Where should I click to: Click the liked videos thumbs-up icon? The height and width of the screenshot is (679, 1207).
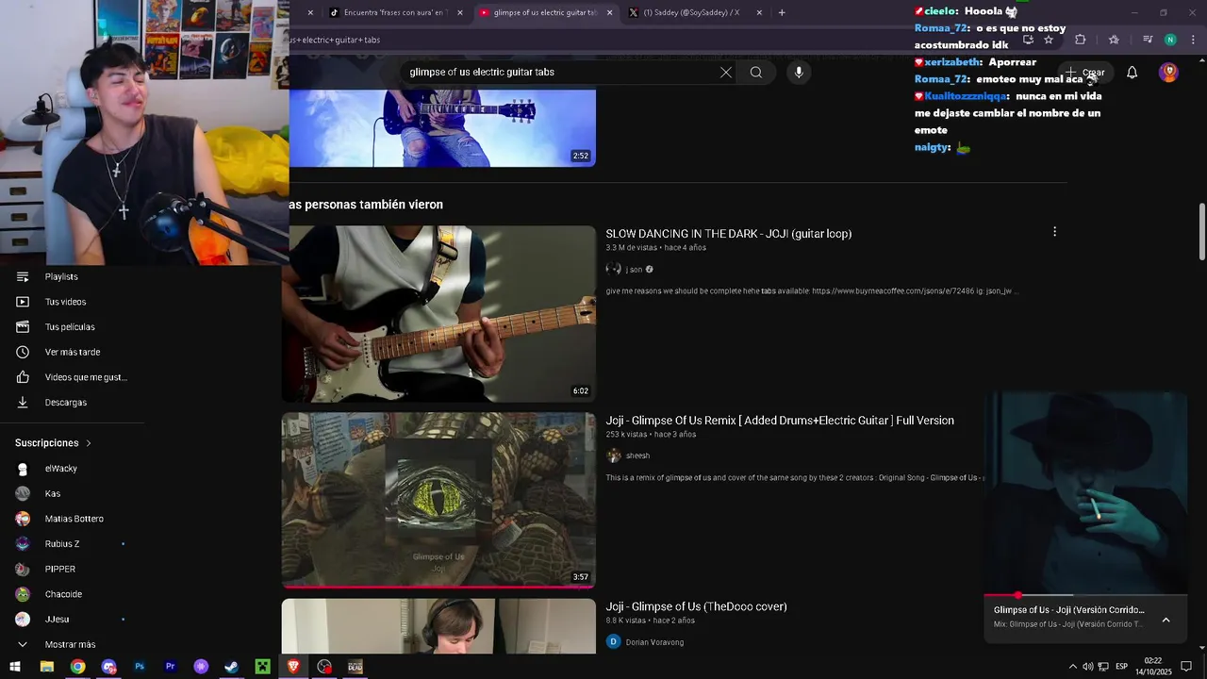pyautogui.click(x=23, y=377)
